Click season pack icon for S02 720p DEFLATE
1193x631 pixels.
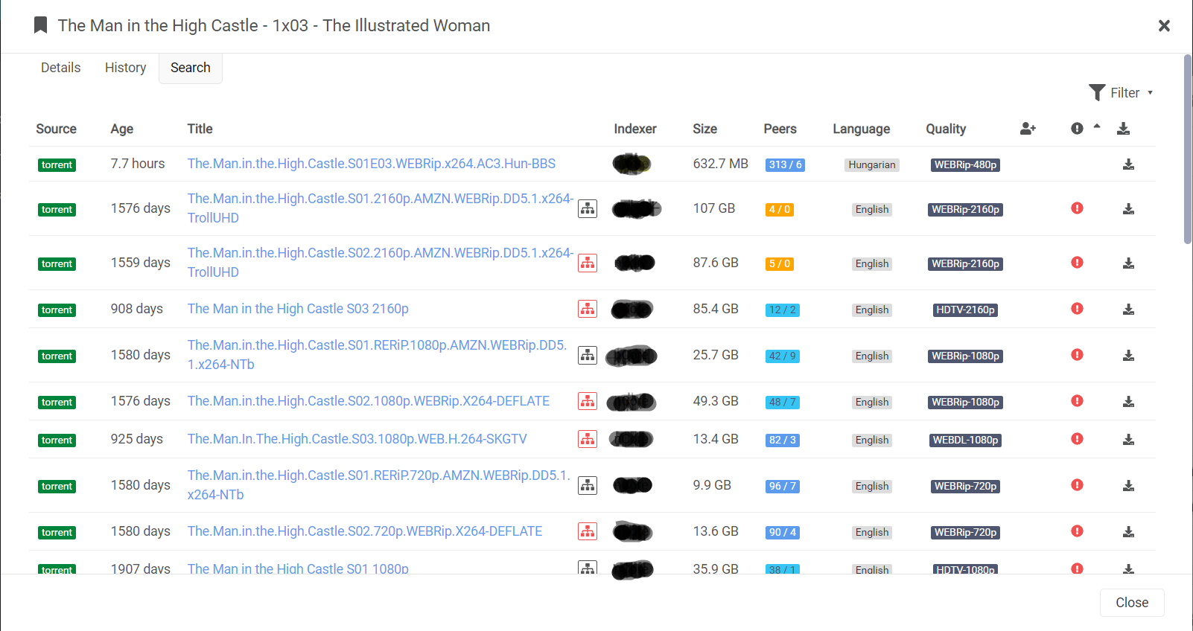(588, 532)
